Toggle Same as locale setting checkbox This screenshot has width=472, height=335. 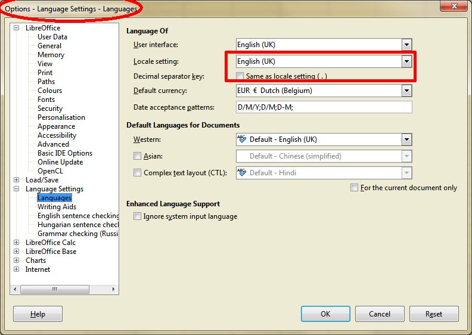pyautogui.click(x=240, y=76)
